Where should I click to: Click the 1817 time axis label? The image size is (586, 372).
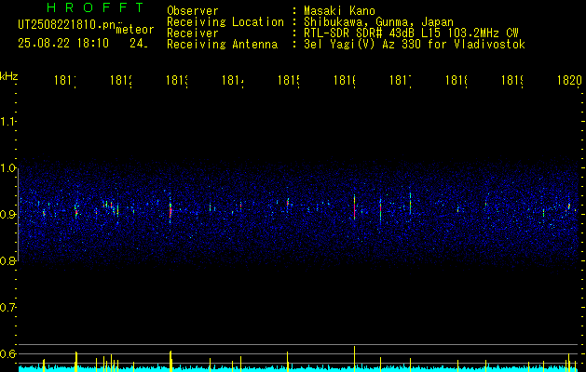(x=401, y=80)
